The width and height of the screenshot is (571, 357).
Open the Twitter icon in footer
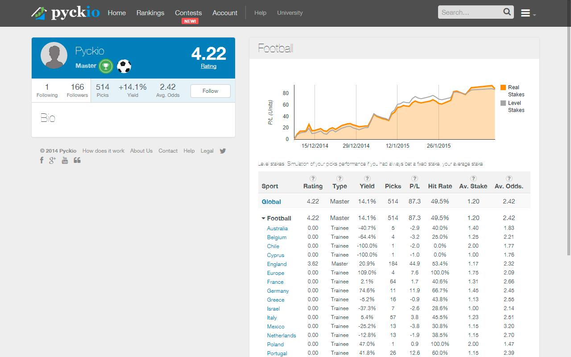tap(223, 151)
